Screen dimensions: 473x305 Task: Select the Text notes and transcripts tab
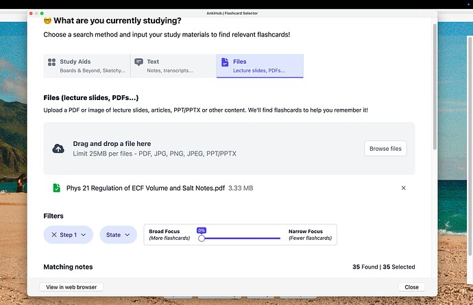point(173,66)
